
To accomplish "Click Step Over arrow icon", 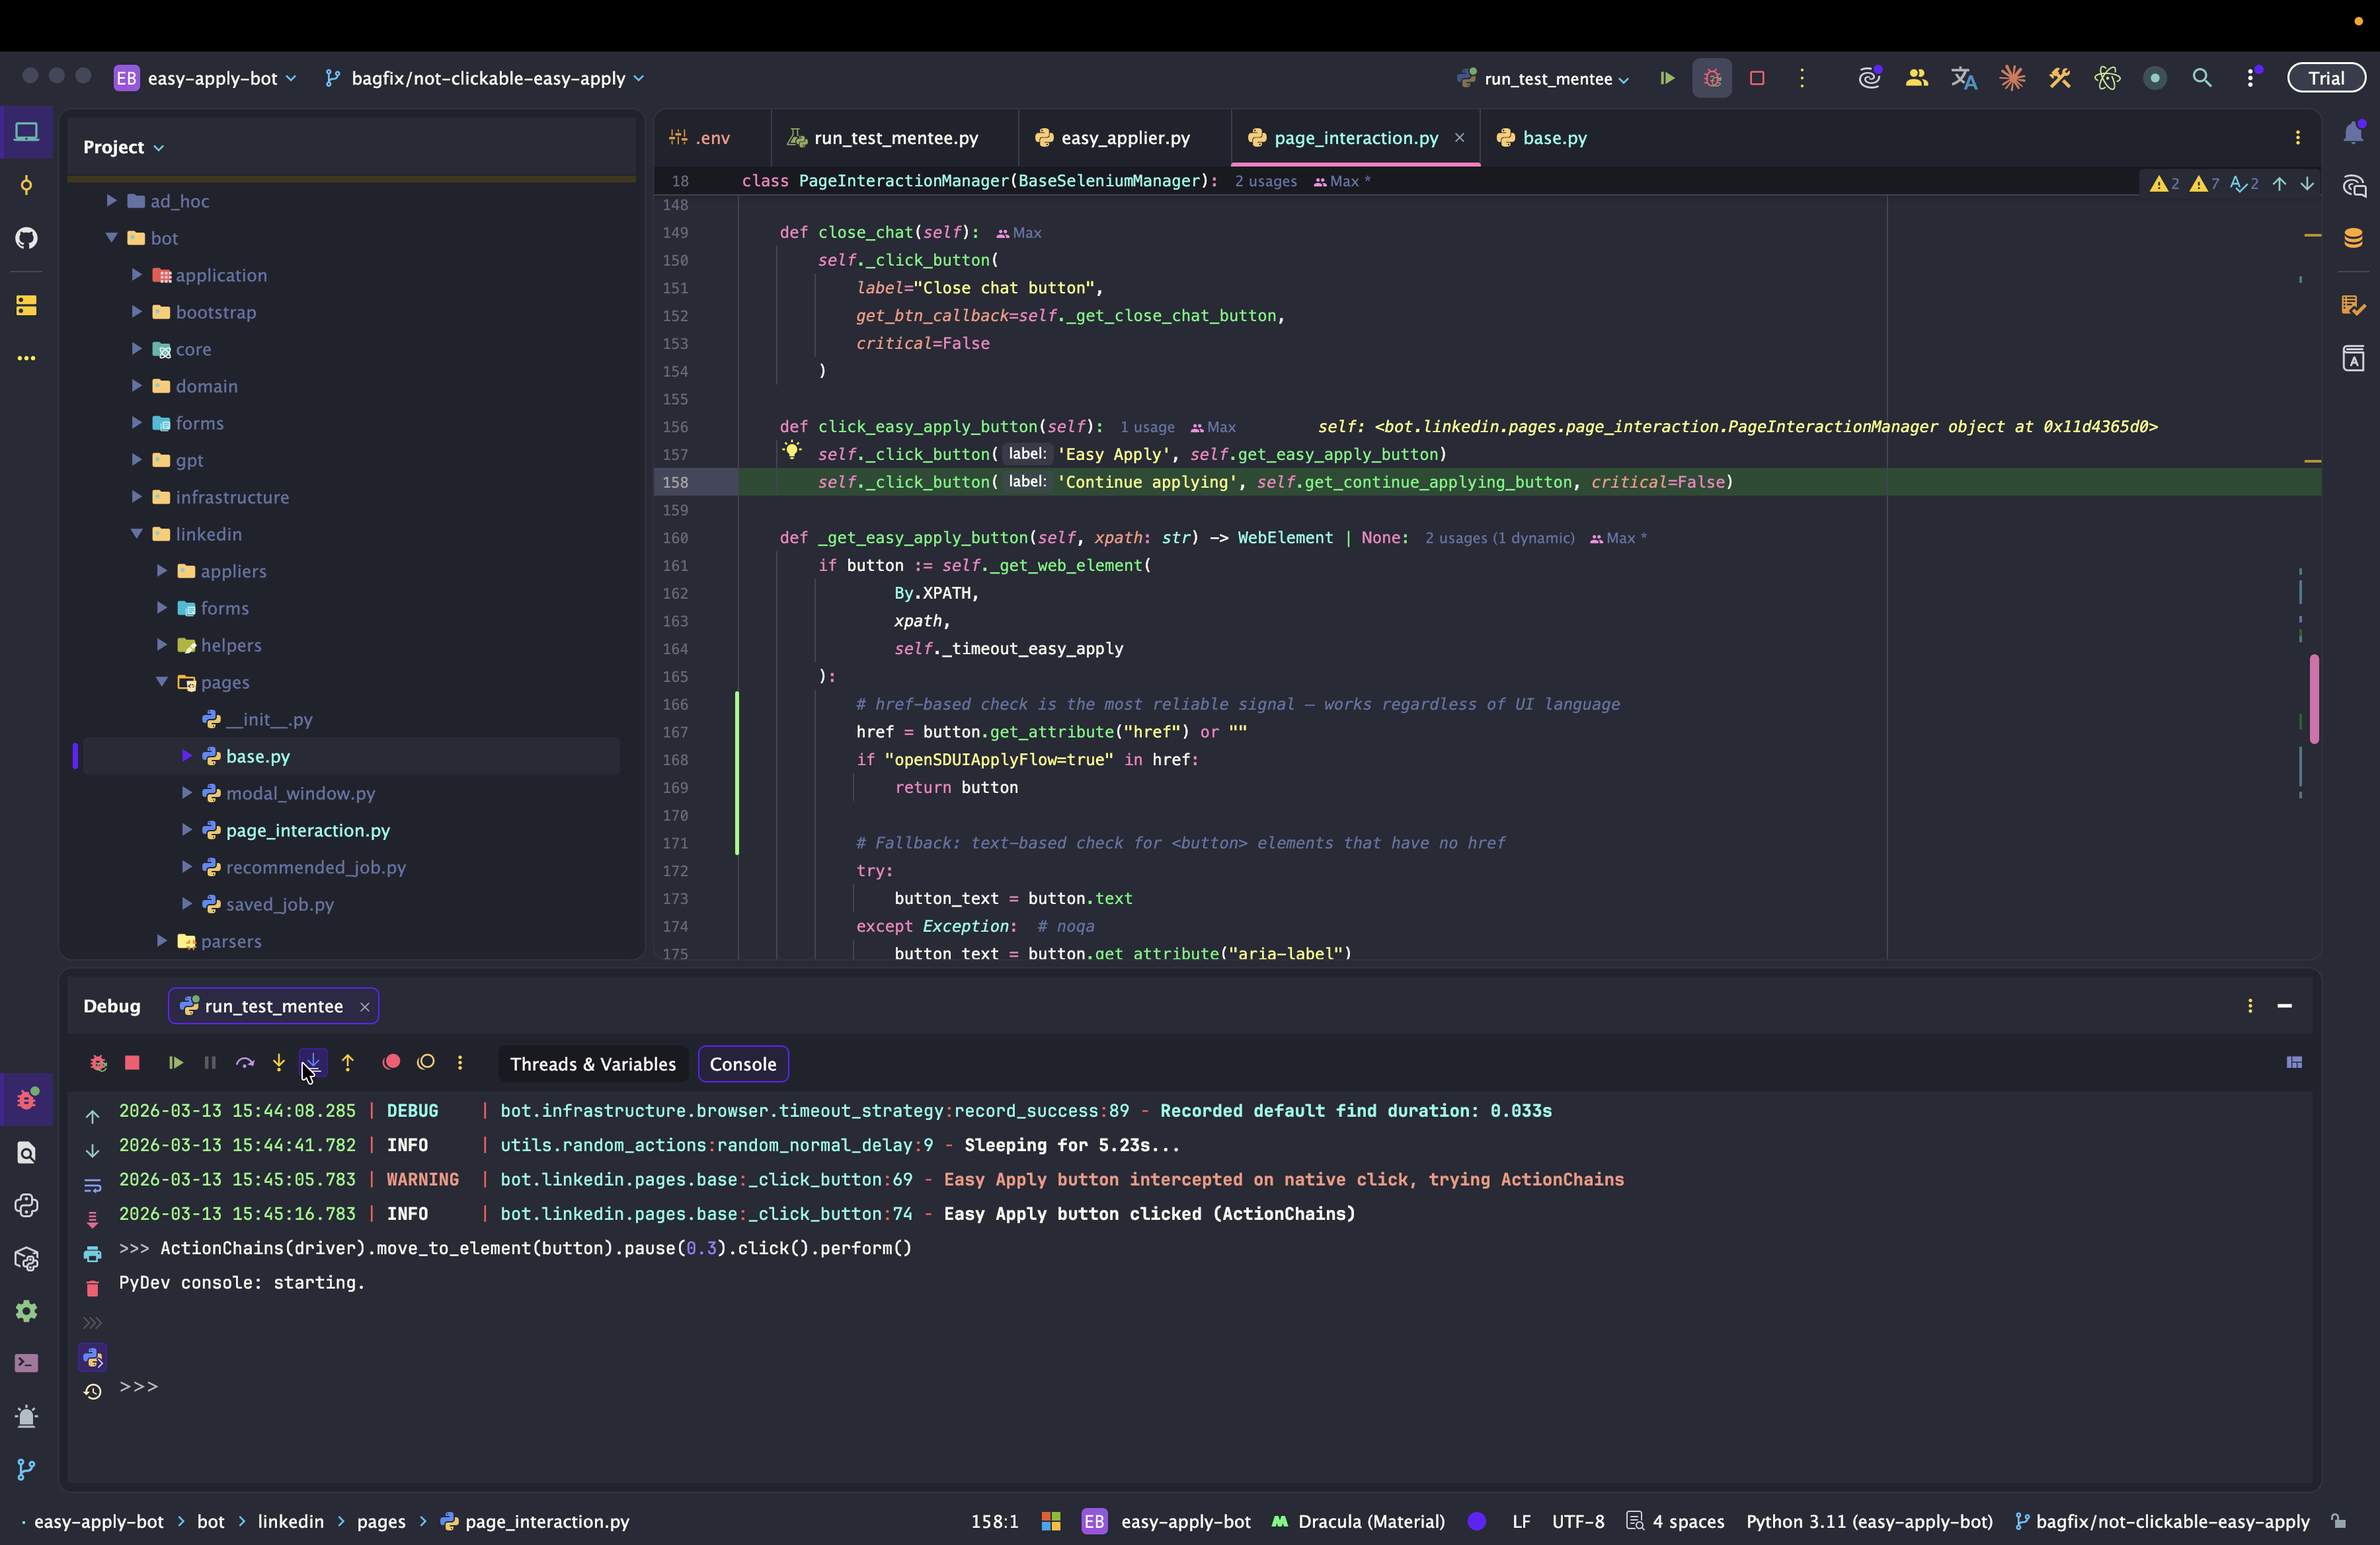I will [245, 1063].
